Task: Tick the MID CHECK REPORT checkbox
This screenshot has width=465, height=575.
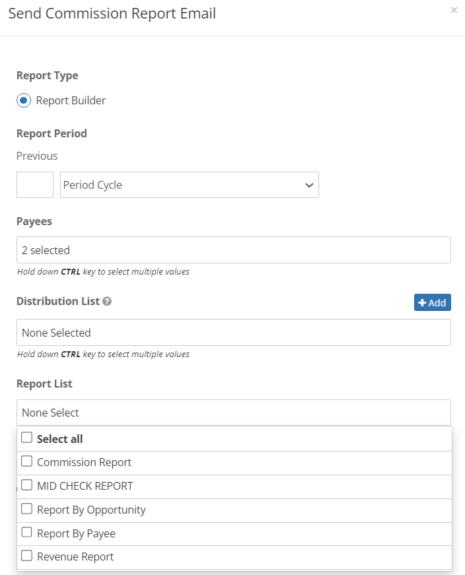Action: 26,485
